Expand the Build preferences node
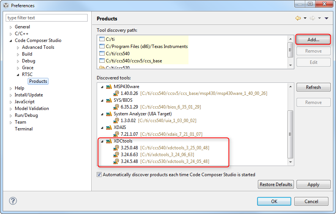 click(x=18, y=54)
